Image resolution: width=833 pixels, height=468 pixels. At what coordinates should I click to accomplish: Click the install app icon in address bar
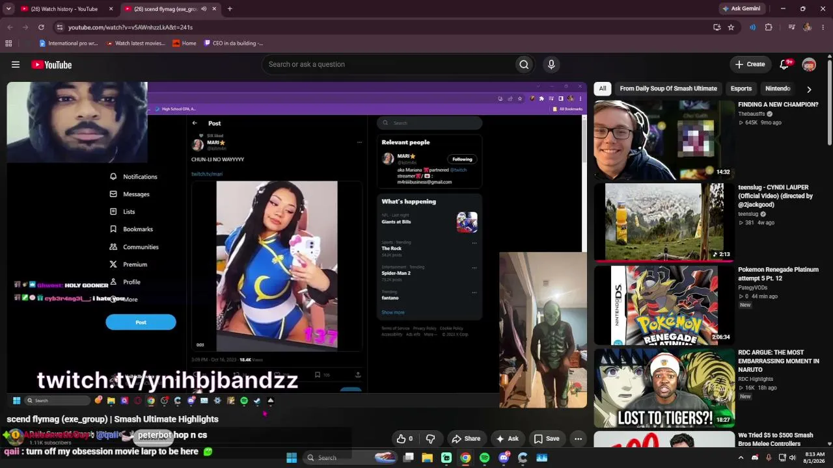click(x=717, y=27)
